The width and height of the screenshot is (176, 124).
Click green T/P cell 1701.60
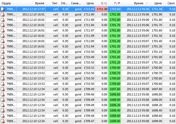(114, 30)
